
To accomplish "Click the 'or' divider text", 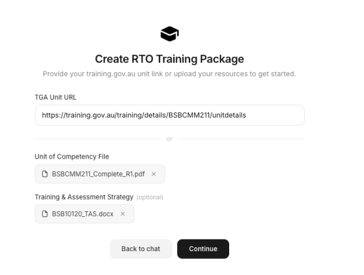I will coord(169,139).
